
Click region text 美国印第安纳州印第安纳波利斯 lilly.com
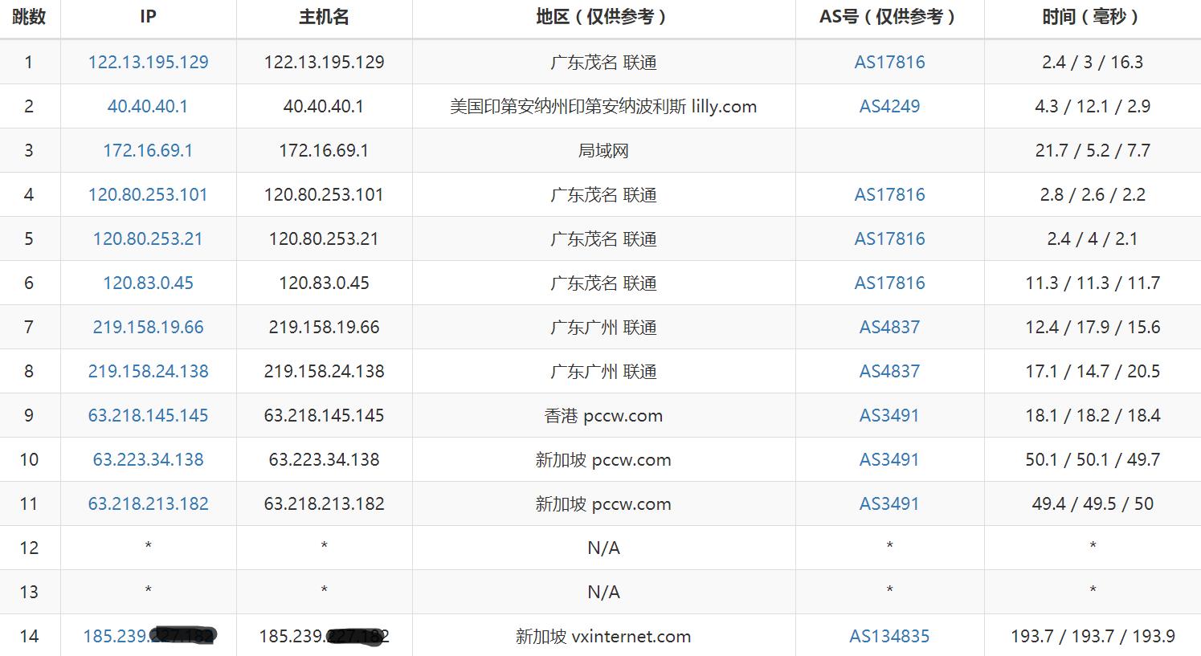coord(603,107)
